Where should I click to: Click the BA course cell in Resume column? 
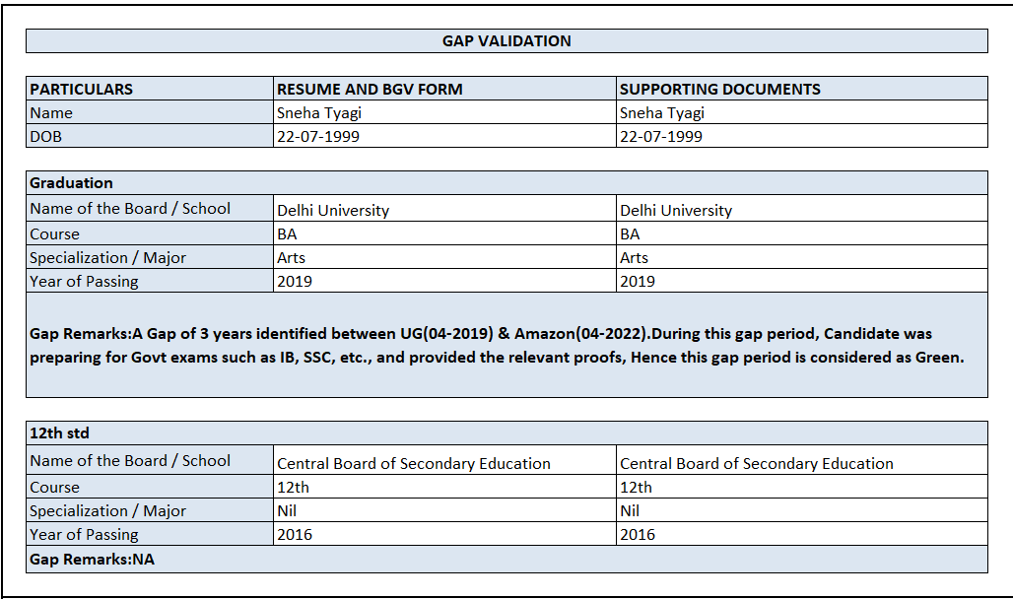[x=444, y=233]
